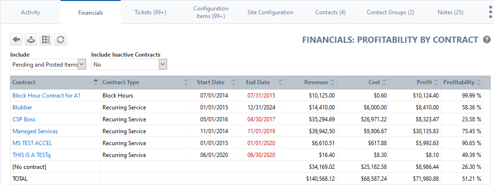Viewport: 494px width, 186px height.
Task: Open the CSP Boss contract
Action: 24,119
